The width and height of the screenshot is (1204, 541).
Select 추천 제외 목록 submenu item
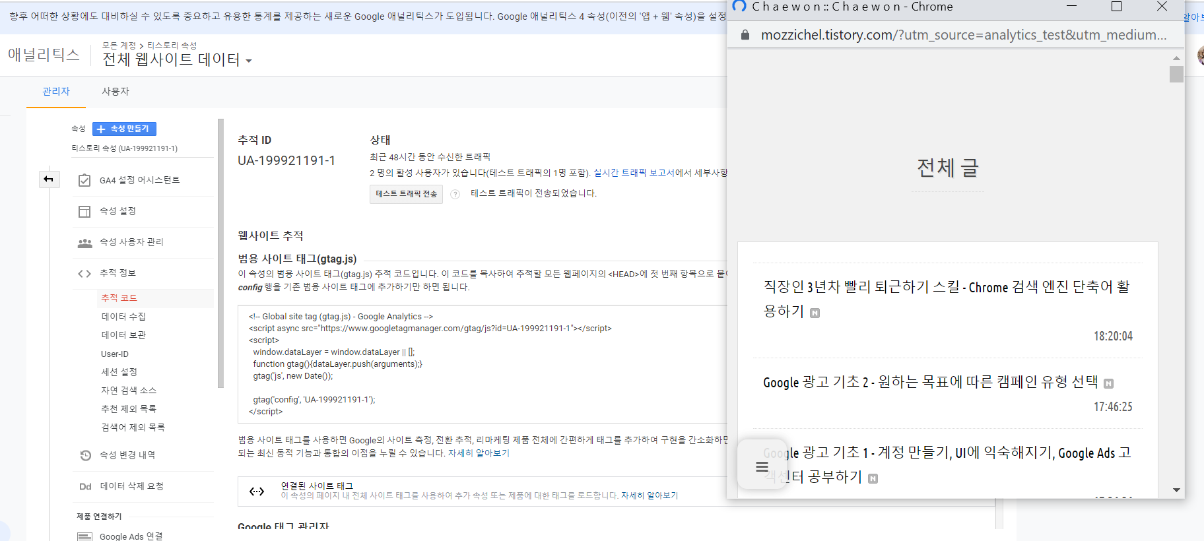tap(129, 409)
